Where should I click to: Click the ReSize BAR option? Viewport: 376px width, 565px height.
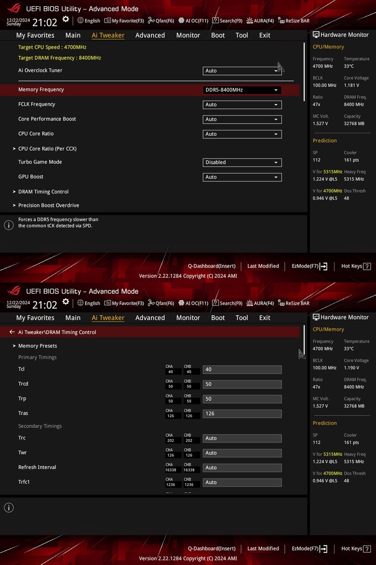294,20
